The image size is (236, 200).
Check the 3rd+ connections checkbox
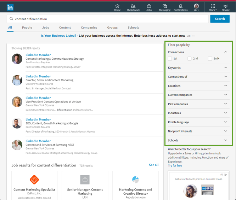click(210, 59)
